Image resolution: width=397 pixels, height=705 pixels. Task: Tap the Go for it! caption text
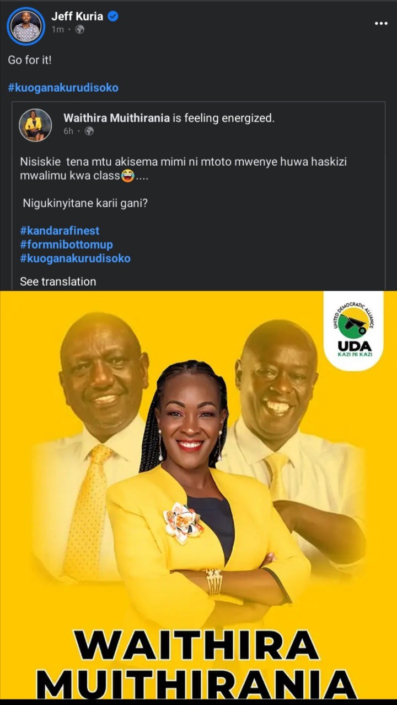(30, 60)
